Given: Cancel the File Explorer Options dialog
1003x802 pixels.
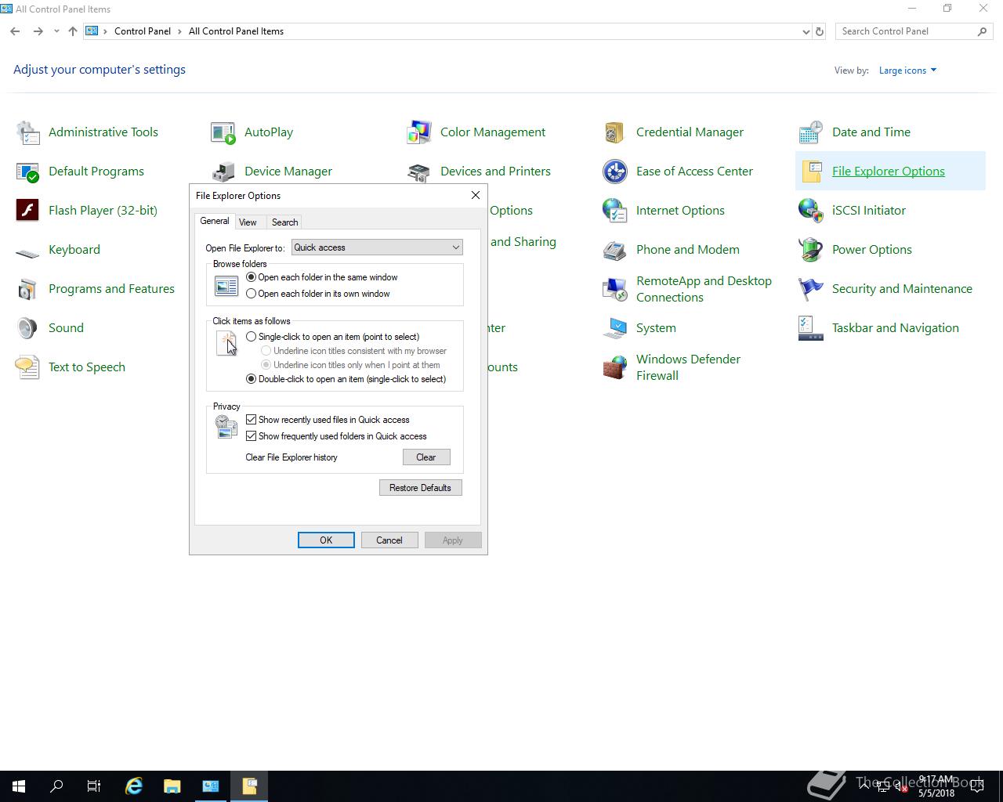Looking at the screenshot, I should point(389,540).
